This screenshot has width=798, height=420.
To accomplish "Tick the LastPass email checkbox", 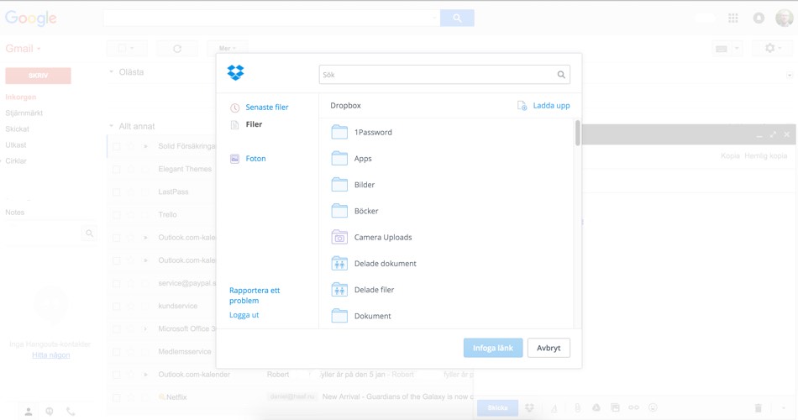I will pyautogui.click(x=117, y=192).
